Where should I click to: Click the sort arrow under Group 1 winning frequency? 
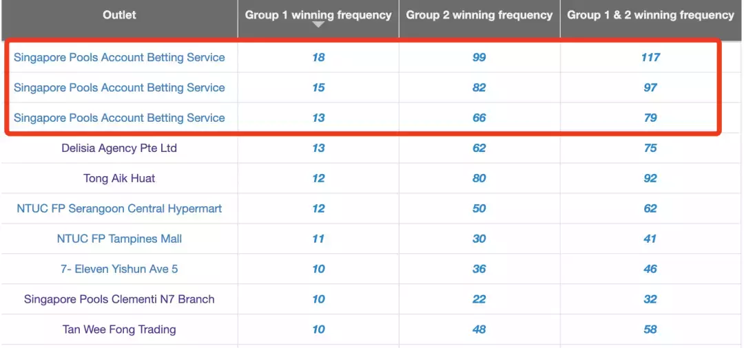click(x=318, y=25)
